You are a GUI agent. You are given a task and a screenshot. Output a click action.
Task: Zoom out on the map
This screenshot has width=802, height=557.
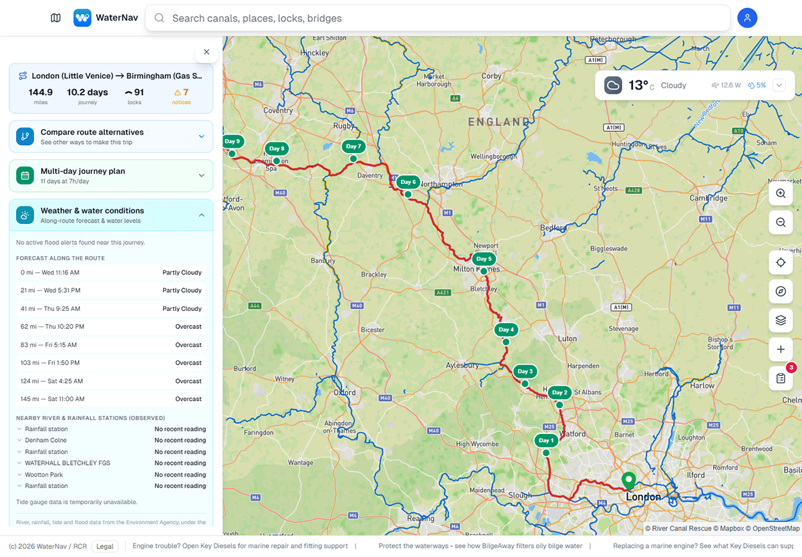pos(781,222)
